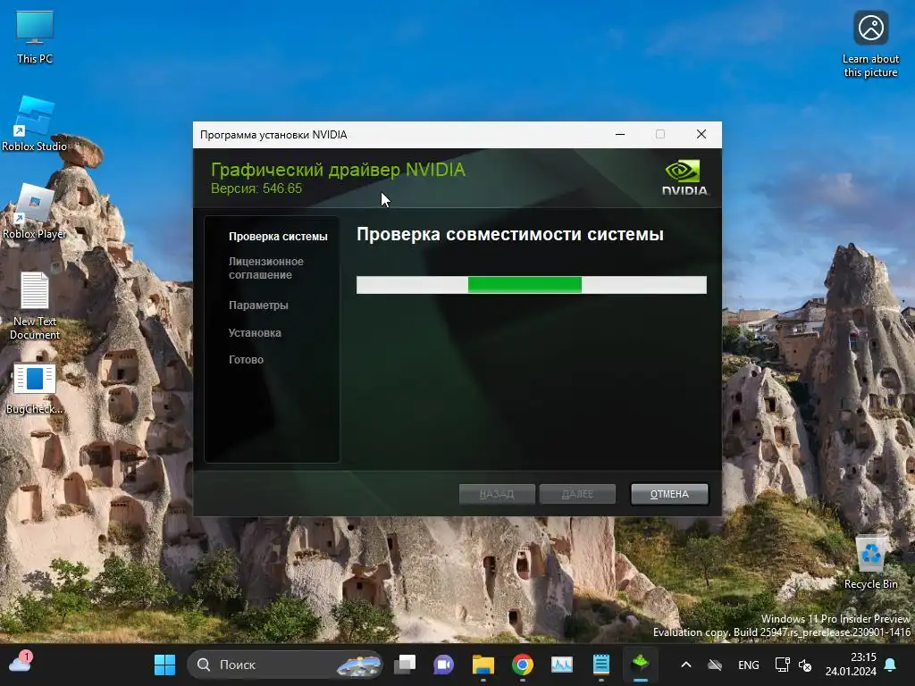
Task: Click the NVIDIA logo in installer header
Action: (x=684, y=178)
